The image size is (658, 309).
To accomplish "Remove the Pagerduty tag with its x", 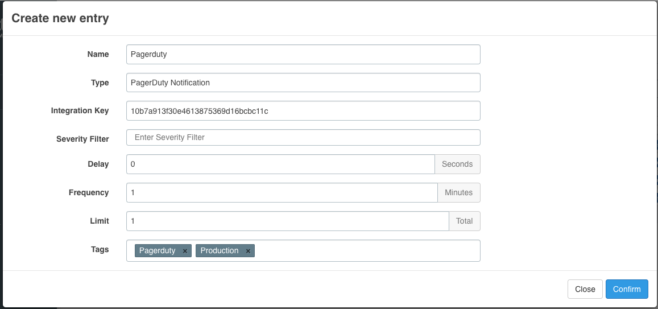I will click(x=185, y=251).
